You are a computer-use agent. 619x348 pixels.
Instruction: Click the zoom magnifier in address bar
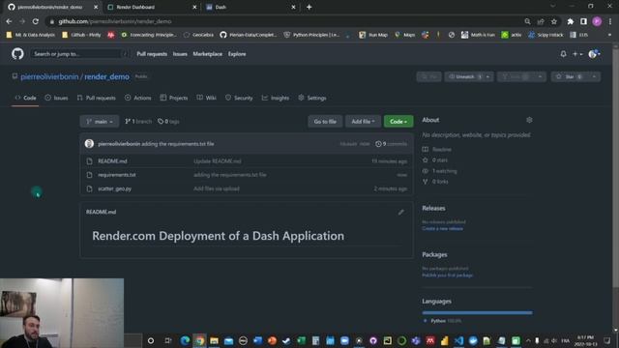[527, 21]
